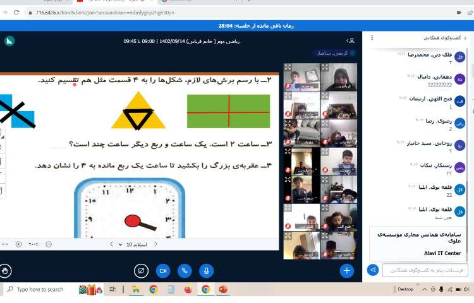Click remaining time banner 28:04
This screenshot has height=303, width=474.
256,26
